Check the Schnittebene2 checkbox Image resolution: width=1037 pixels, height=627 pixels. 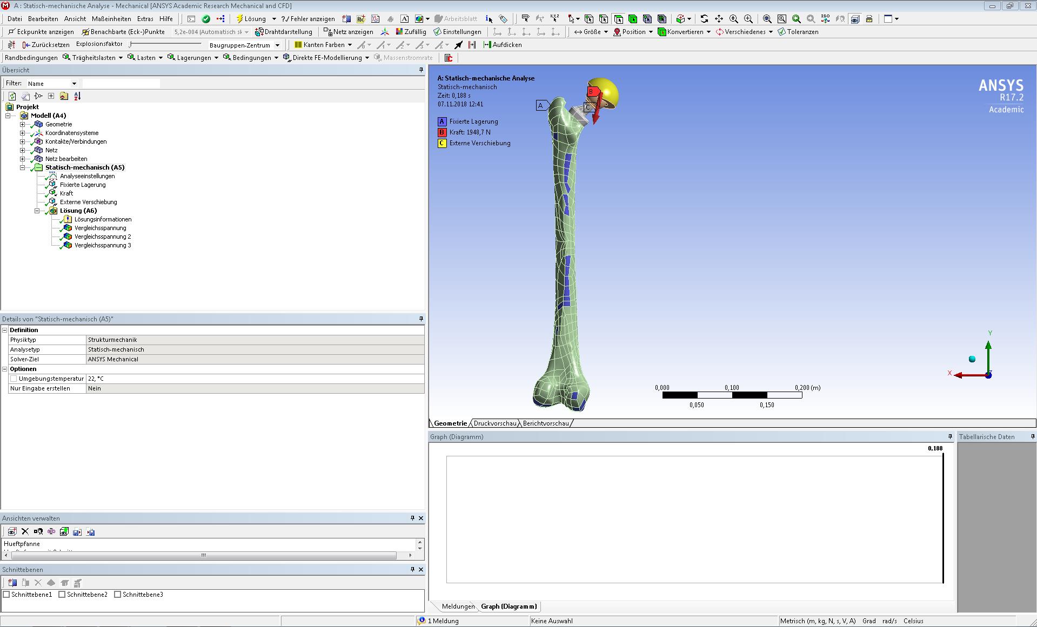tap(62, 595)
